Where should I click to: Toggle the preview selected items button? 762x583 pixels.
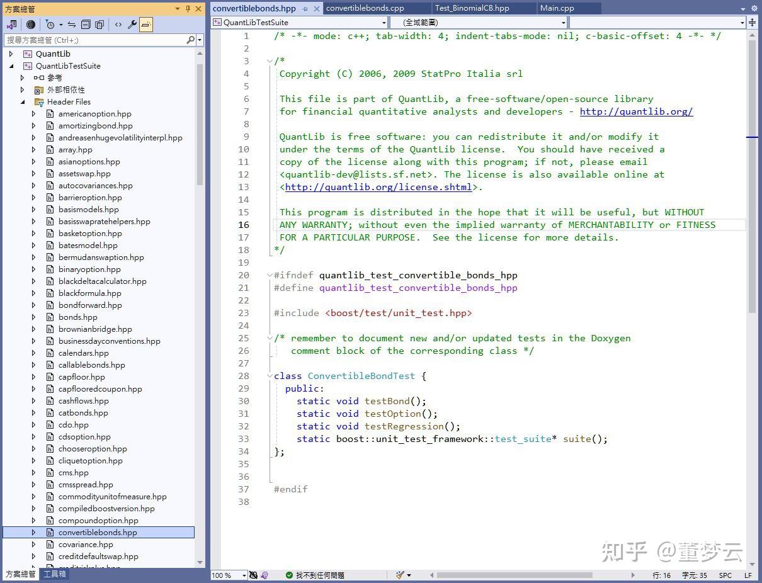click(146, 25)
